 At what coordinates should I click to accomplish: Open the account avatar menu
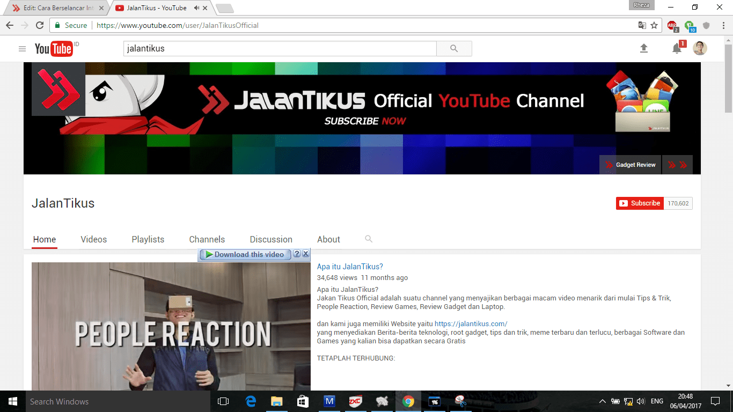pos(700,49)
